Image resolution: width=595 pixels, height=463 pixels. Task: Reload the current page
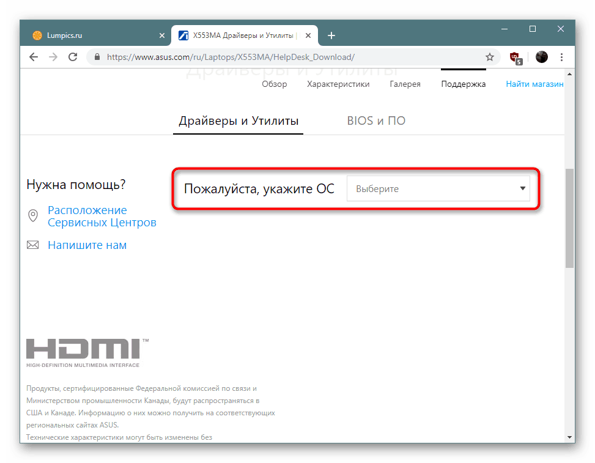point(73,57)
